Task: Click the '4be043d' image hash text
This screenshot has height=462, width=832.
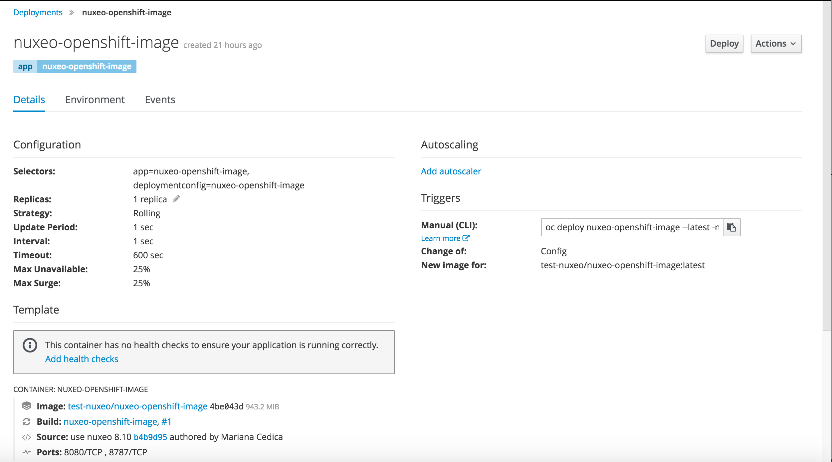Action: pyautogui.click(x=227, y=406)
